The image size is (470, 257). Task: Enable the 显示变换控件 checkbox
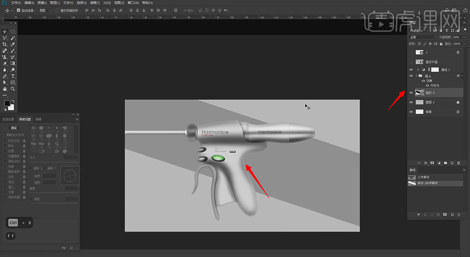(57, 10)
